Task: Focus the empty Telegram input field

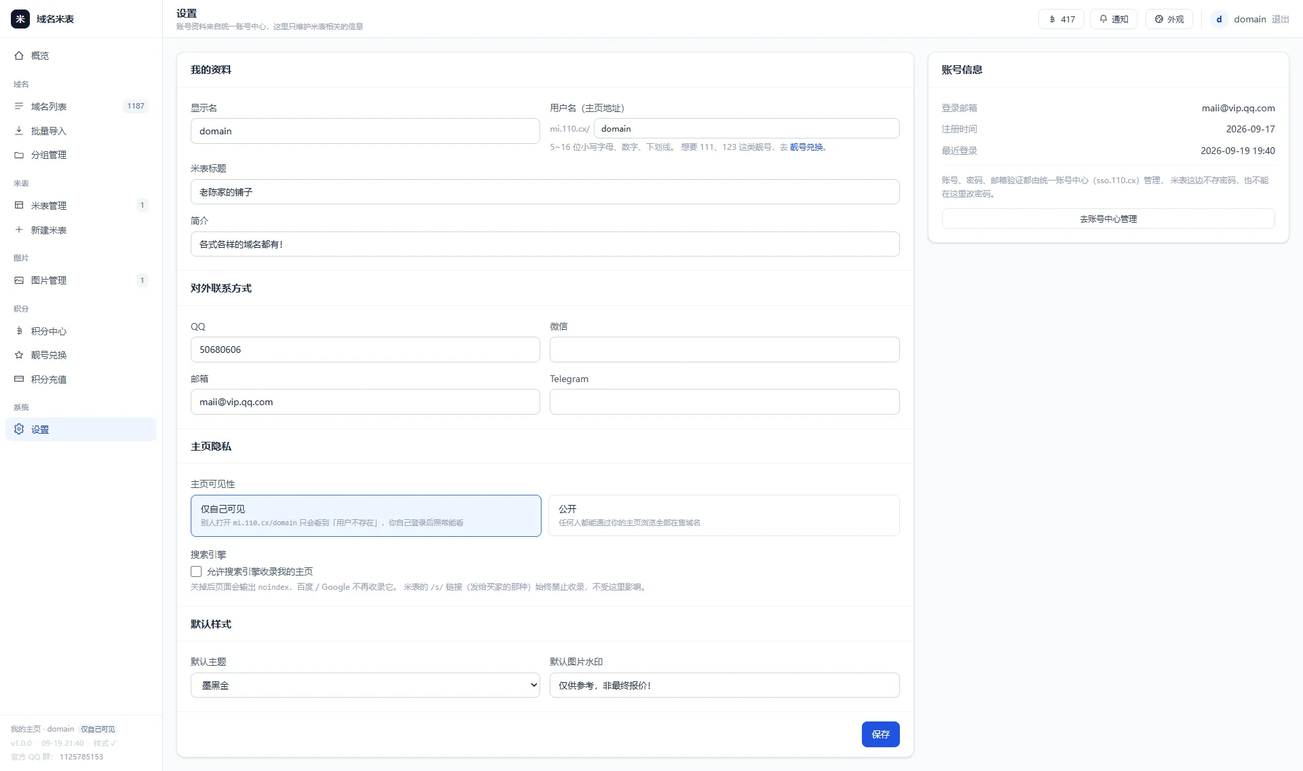Action: (724, 402)
